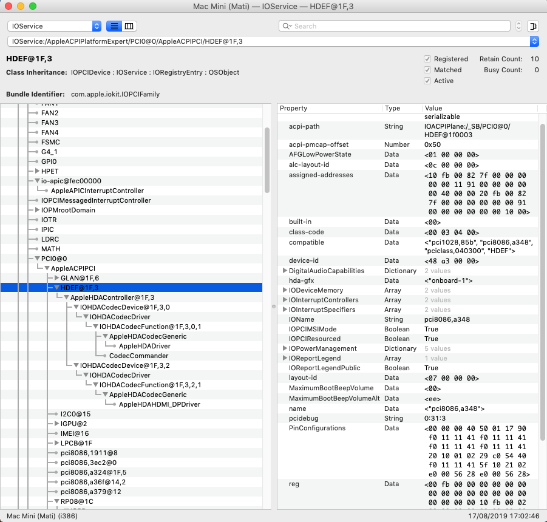Expand the HPET tree node
This screenshot has height=522, width=547.
click(x=37, y=171)
